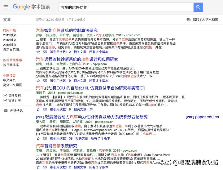Screen dimensions: 223x170
Task: Filter results to 2015以来
Action: pos(10,45)
